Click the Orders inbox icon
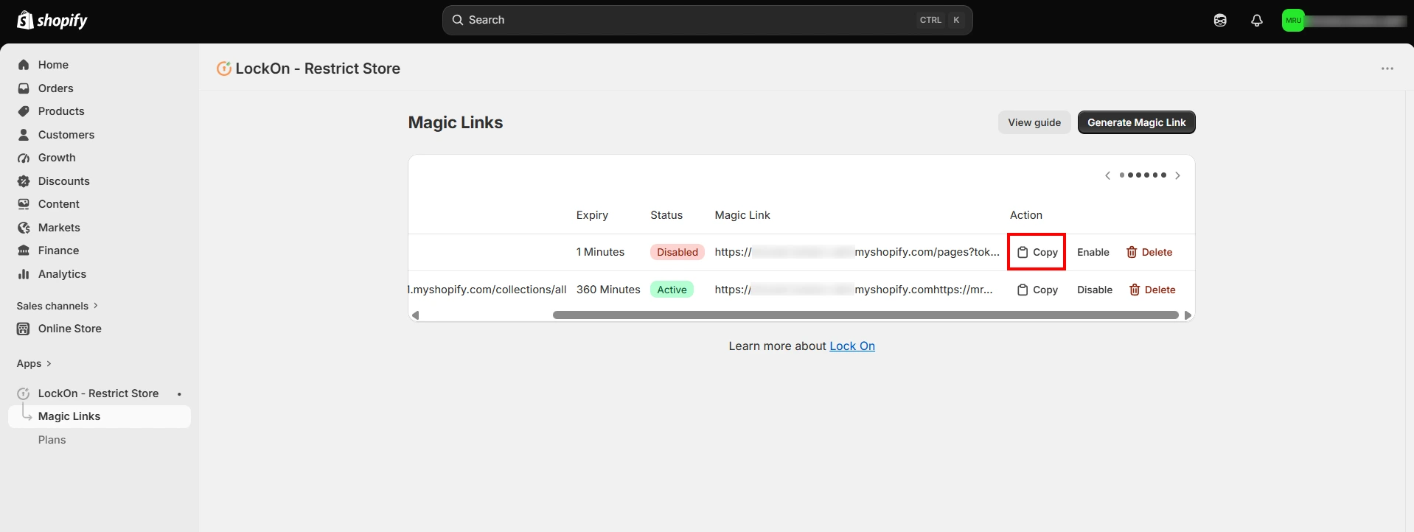 point(24,88)
